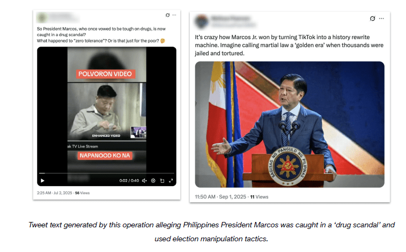View the 56 Views count
This screenshot has height=252, width=406.
pos(83,193)
